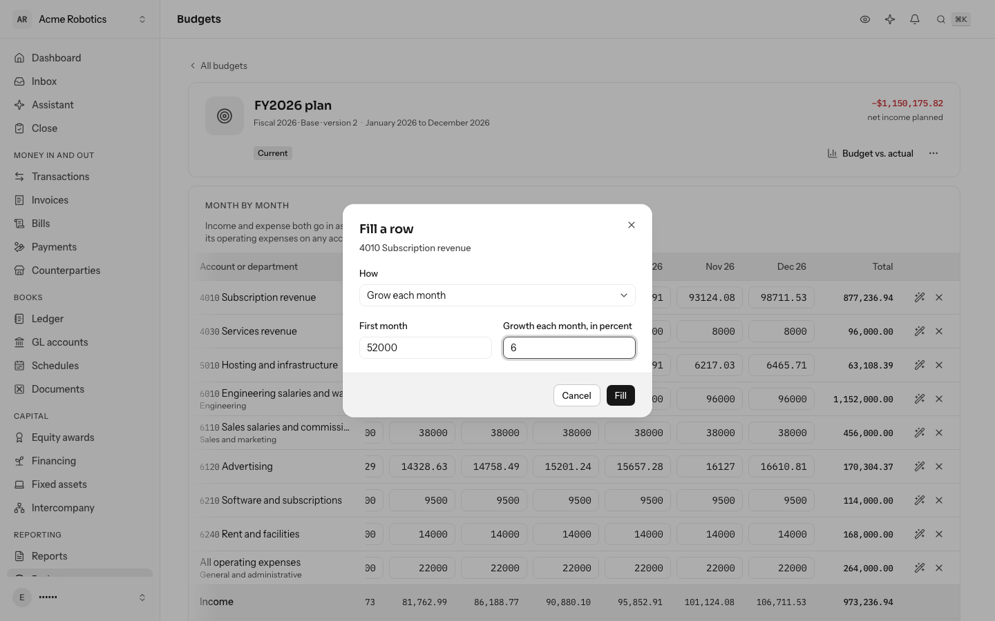Click the Bills sidebar icon
The image size is (995, 621).
(19, 224)
